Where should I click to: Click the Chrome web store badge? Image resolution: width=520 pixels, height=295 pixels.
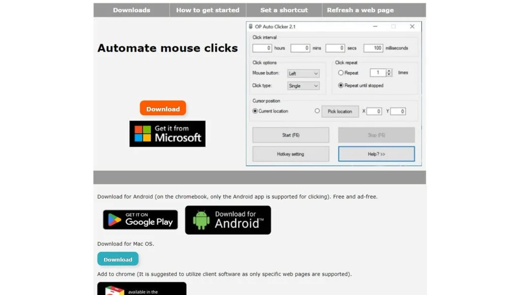(142, 289)
